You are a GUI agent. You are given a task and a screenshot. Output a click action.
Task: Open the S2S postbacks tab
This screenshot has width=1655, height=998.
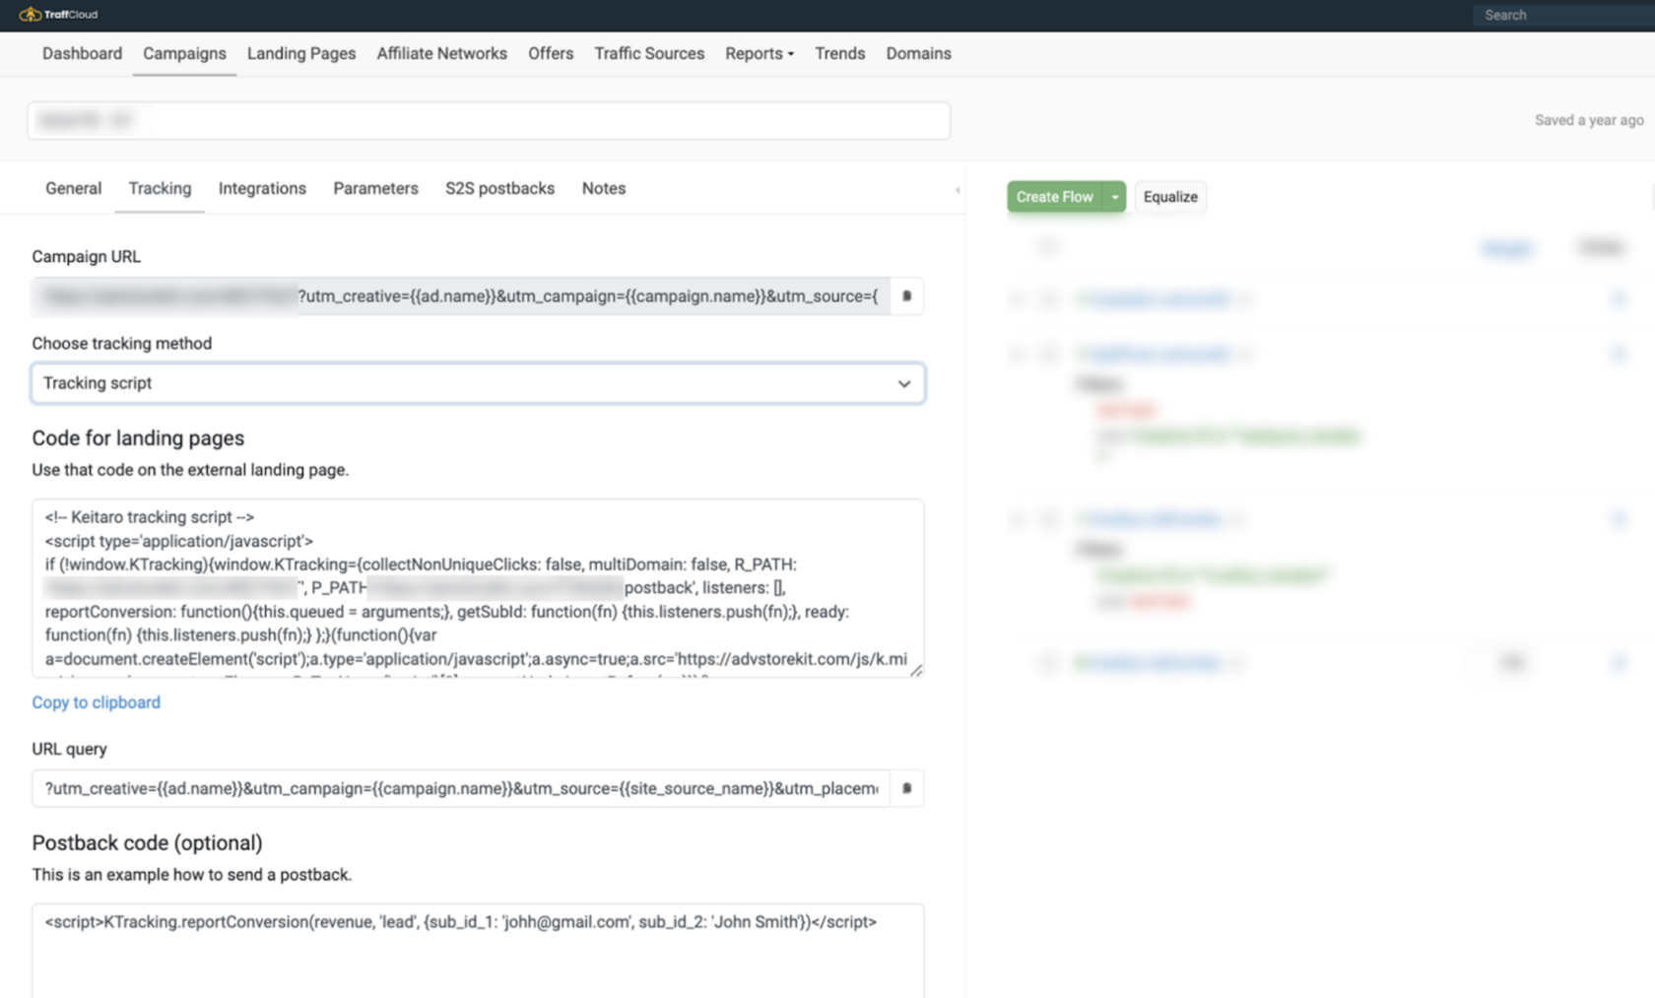(x=499, y=188)
